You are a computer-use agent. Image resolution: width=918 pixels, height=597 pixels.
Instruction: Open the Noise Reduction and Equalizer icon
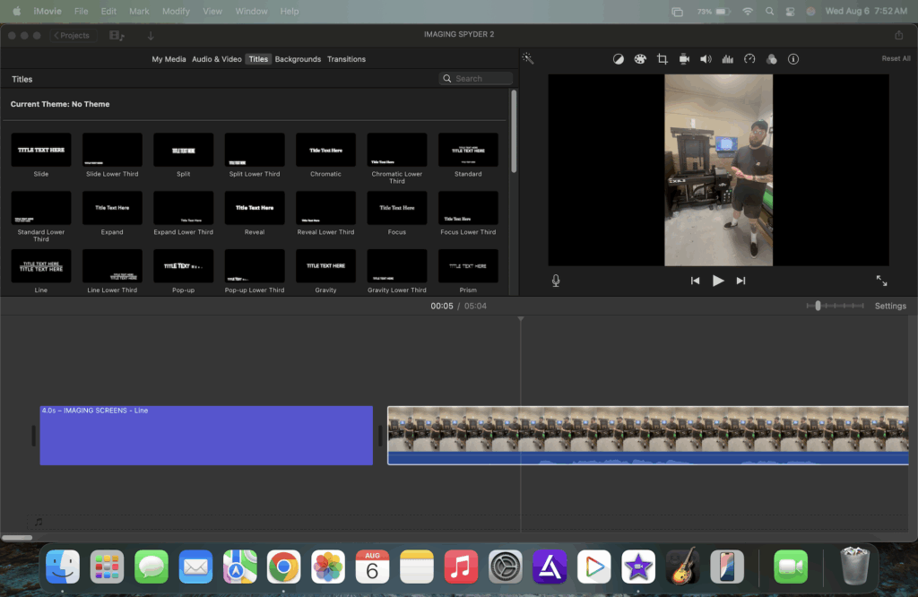(x=727, y=58)
